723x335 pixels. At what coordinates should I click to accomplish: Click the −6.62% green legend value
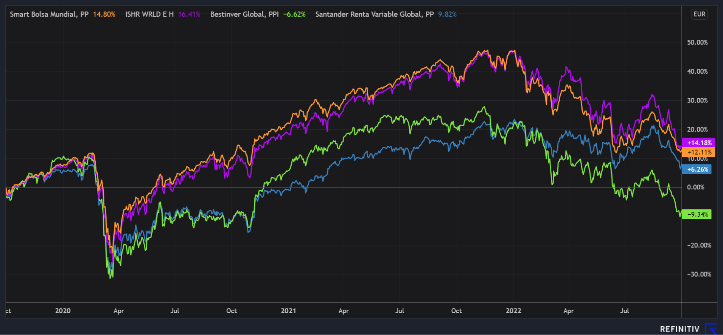point(294,14)
